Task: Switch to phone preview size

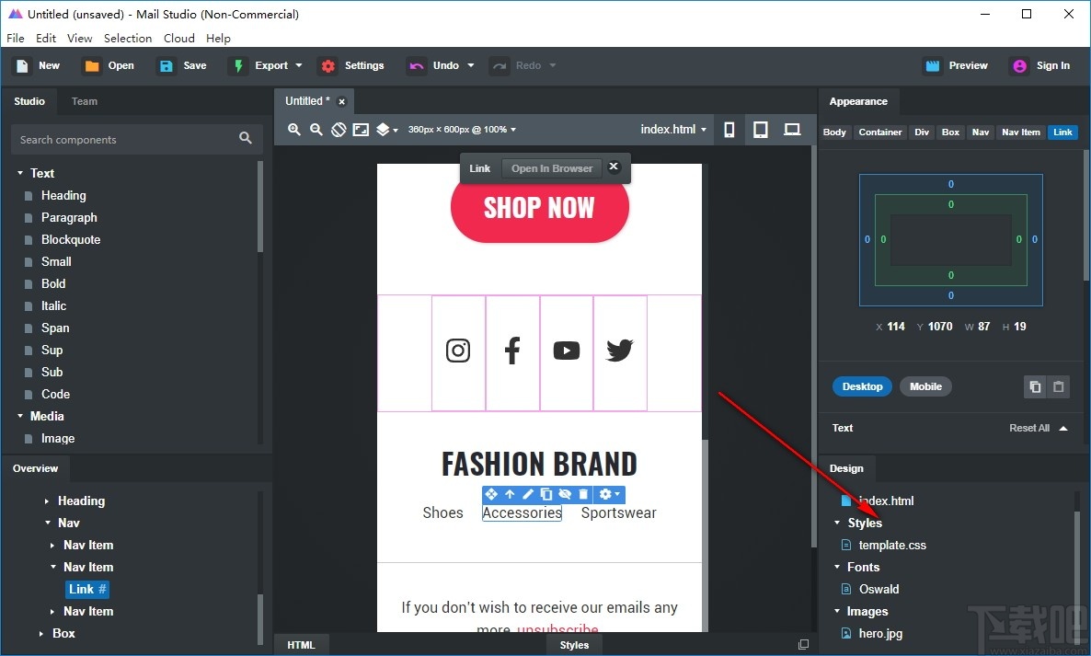Action: click(x=729, y=130)
